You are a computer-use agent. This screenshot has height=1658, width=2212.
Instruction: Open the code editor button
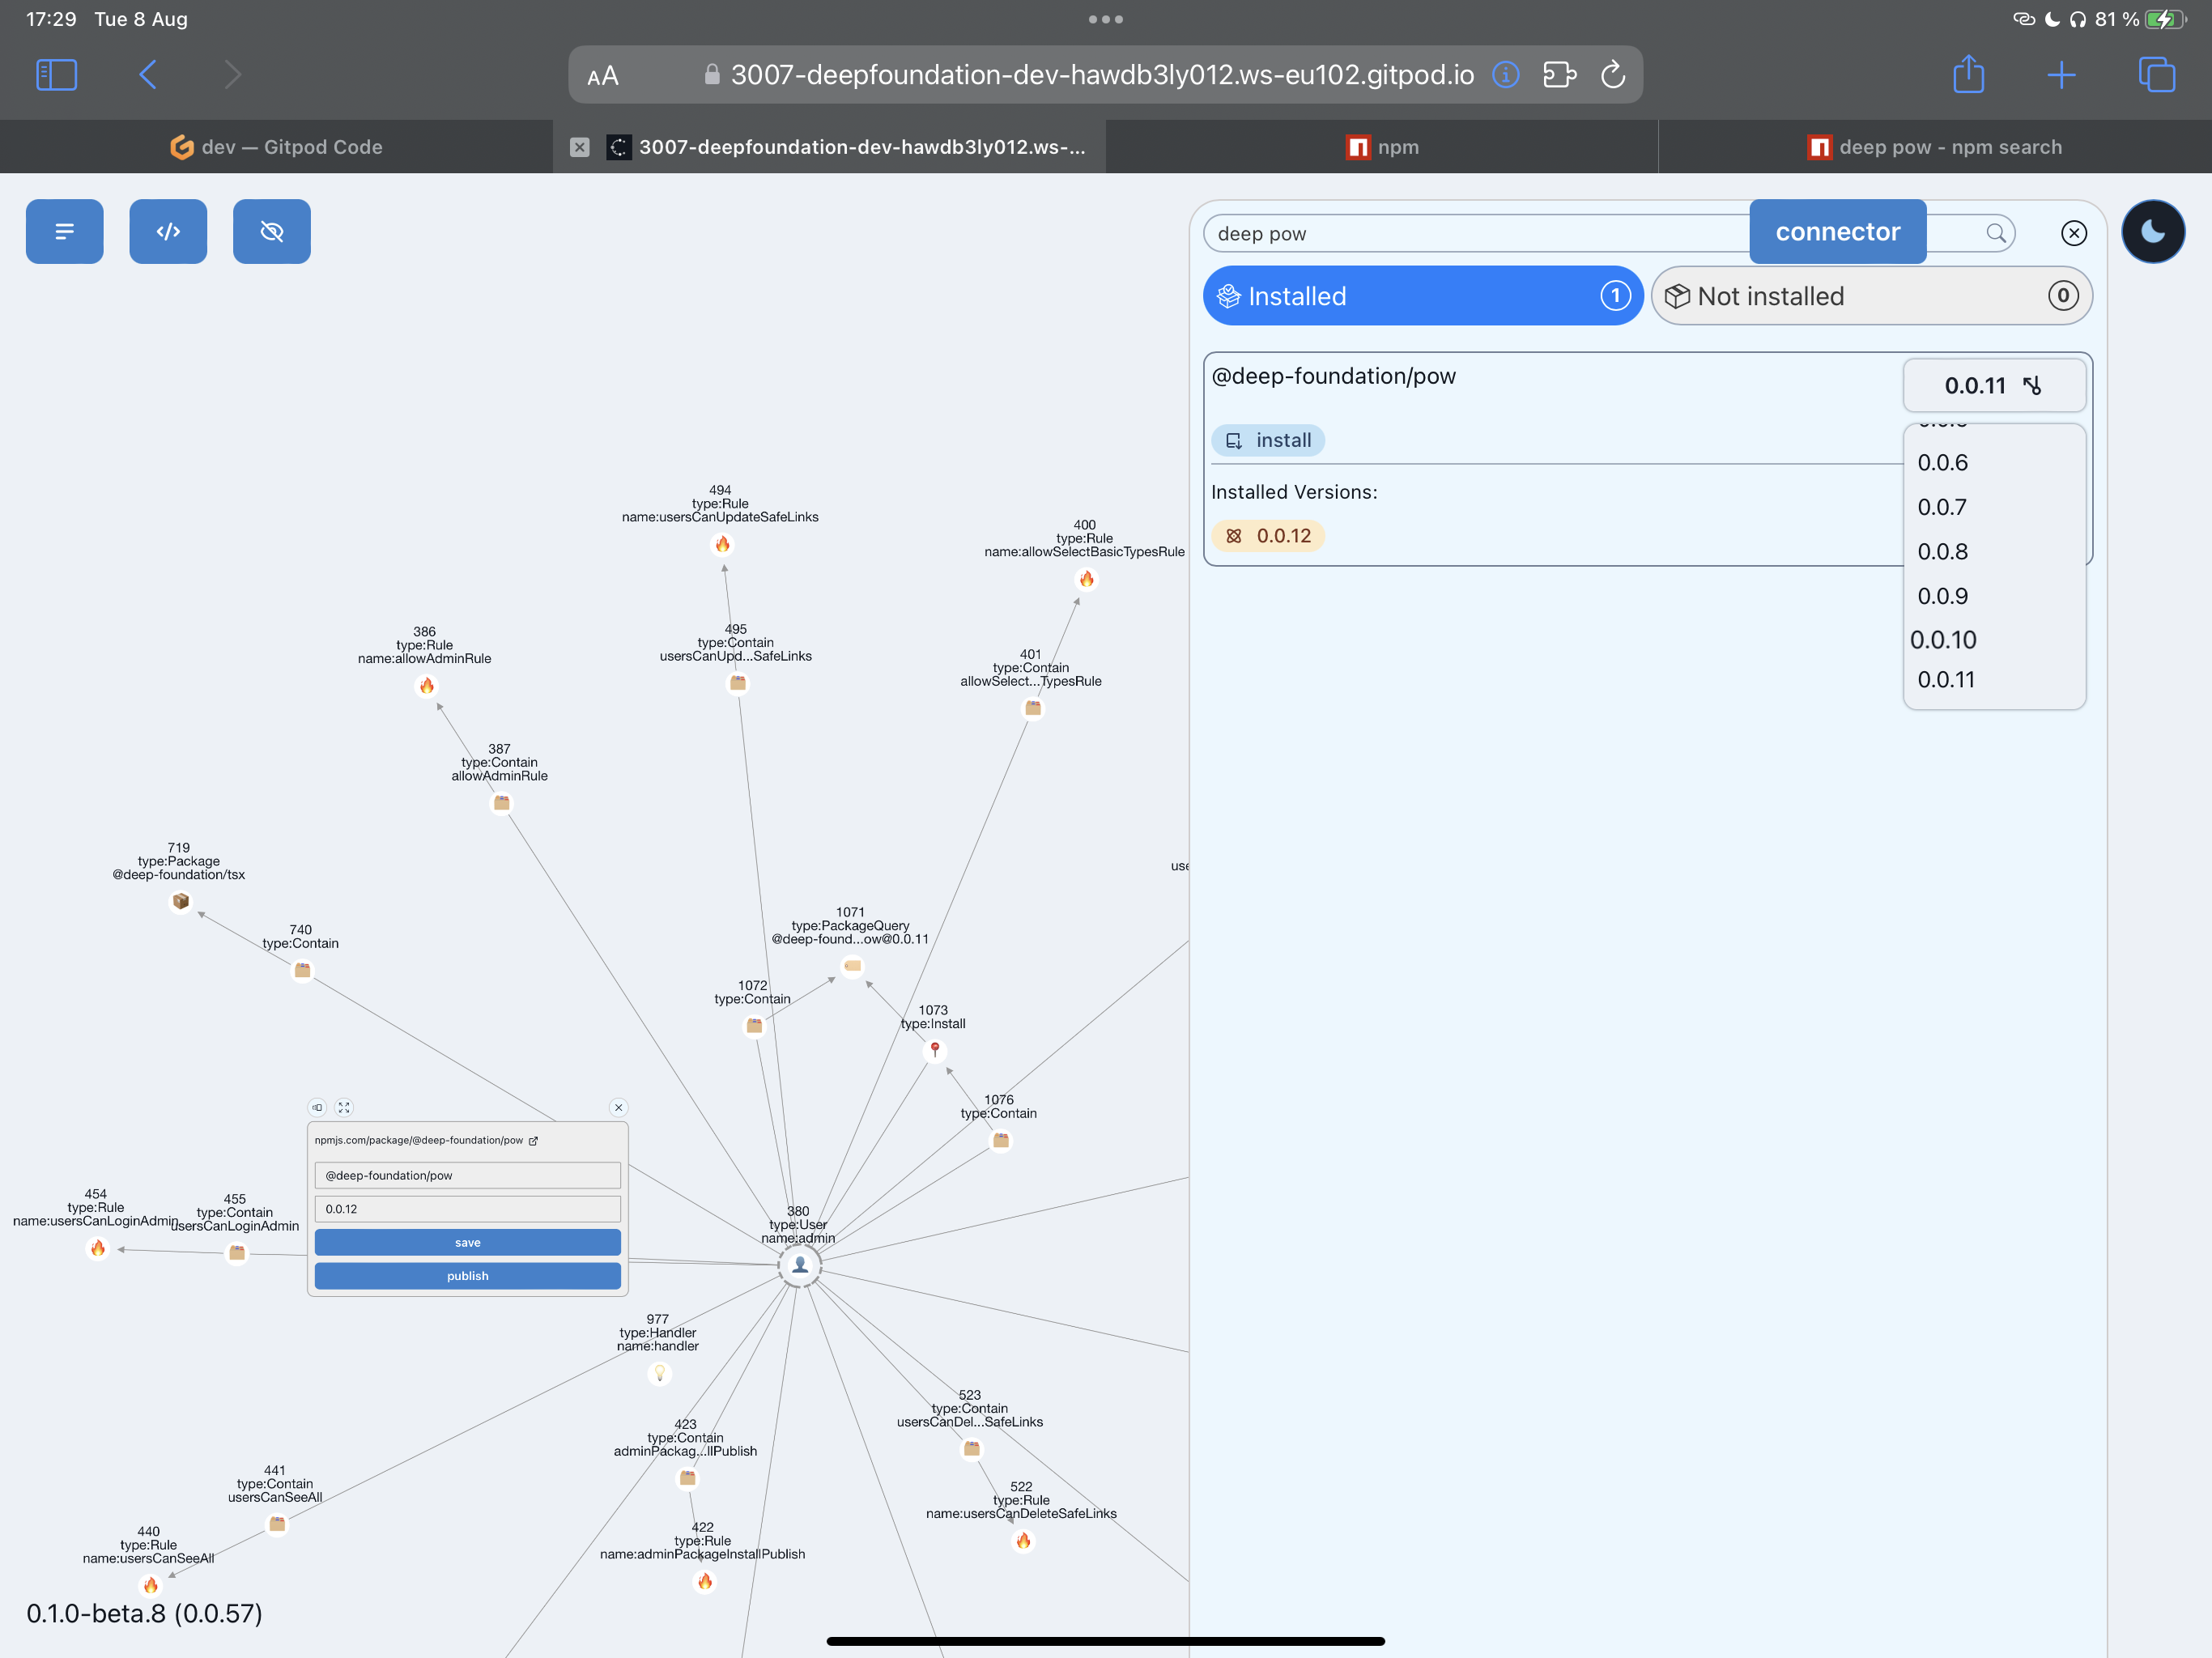[168, 231]
